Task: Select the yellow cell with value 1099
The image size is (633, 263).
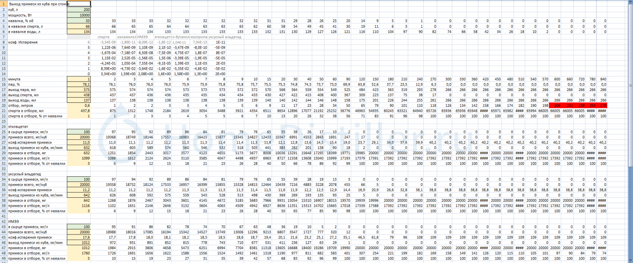Action: pyautogui.click(x=79, y=158)
